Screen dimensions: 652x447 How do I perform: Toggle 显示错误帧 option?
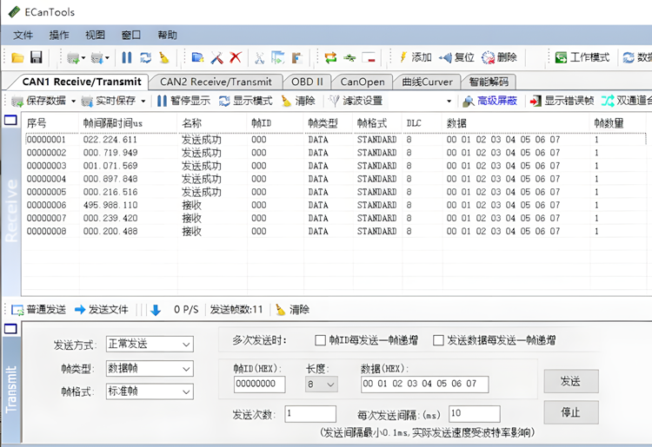tap(562, 101)
